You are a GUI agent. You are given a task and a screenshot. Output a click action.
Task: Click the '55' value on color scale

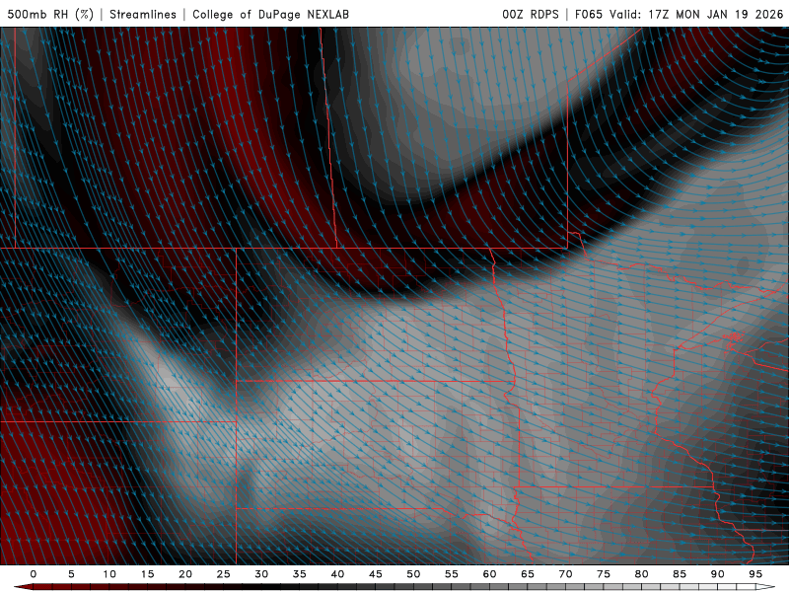click(x=452, y=574)
